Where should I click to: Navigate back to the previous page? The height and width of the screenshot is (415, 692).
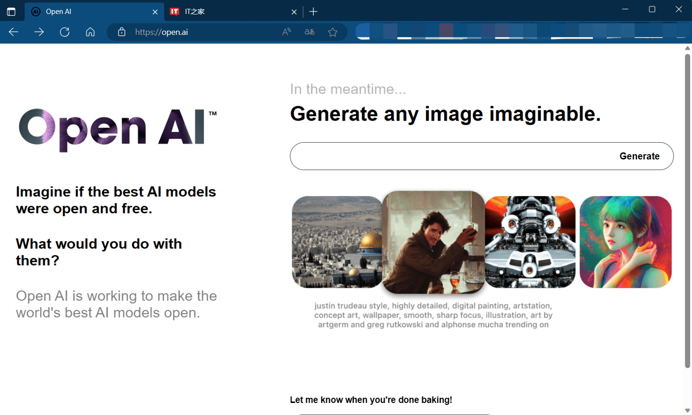click(x=13, y=32)
